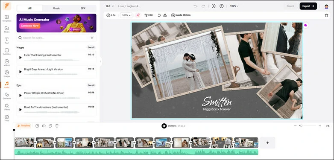Delete the selected canvas element
334x160 pixels.
pos(326,15)
